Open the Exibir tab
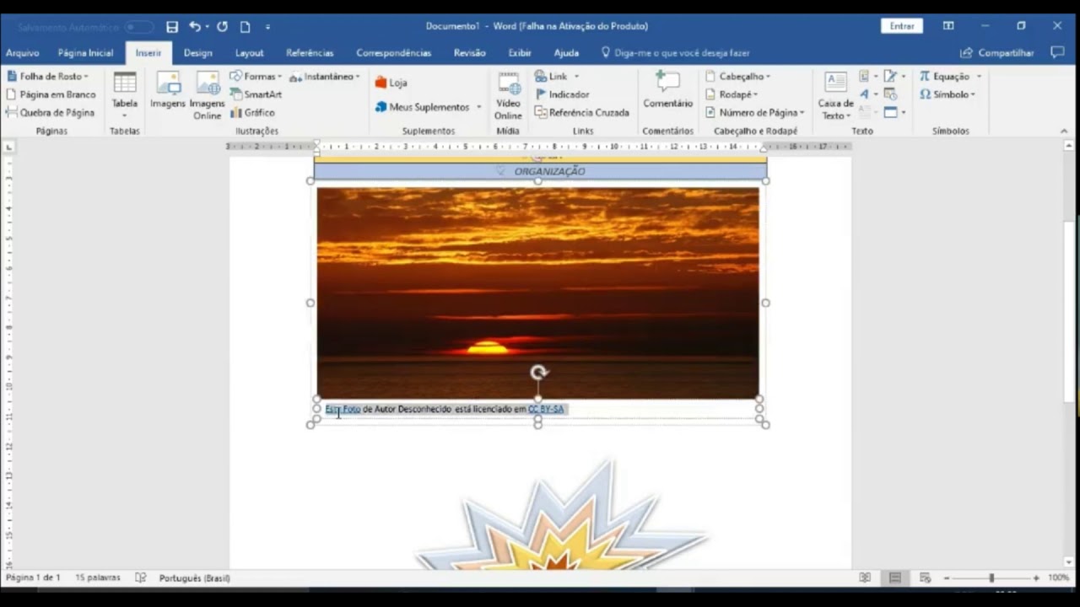 520,52
